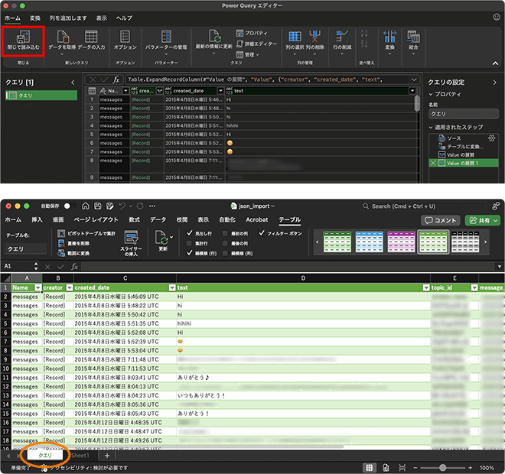Screen dimensions: 505x474
Task: Uncheck the フィルター ボタン checkbox
Action: click(262, 233)
